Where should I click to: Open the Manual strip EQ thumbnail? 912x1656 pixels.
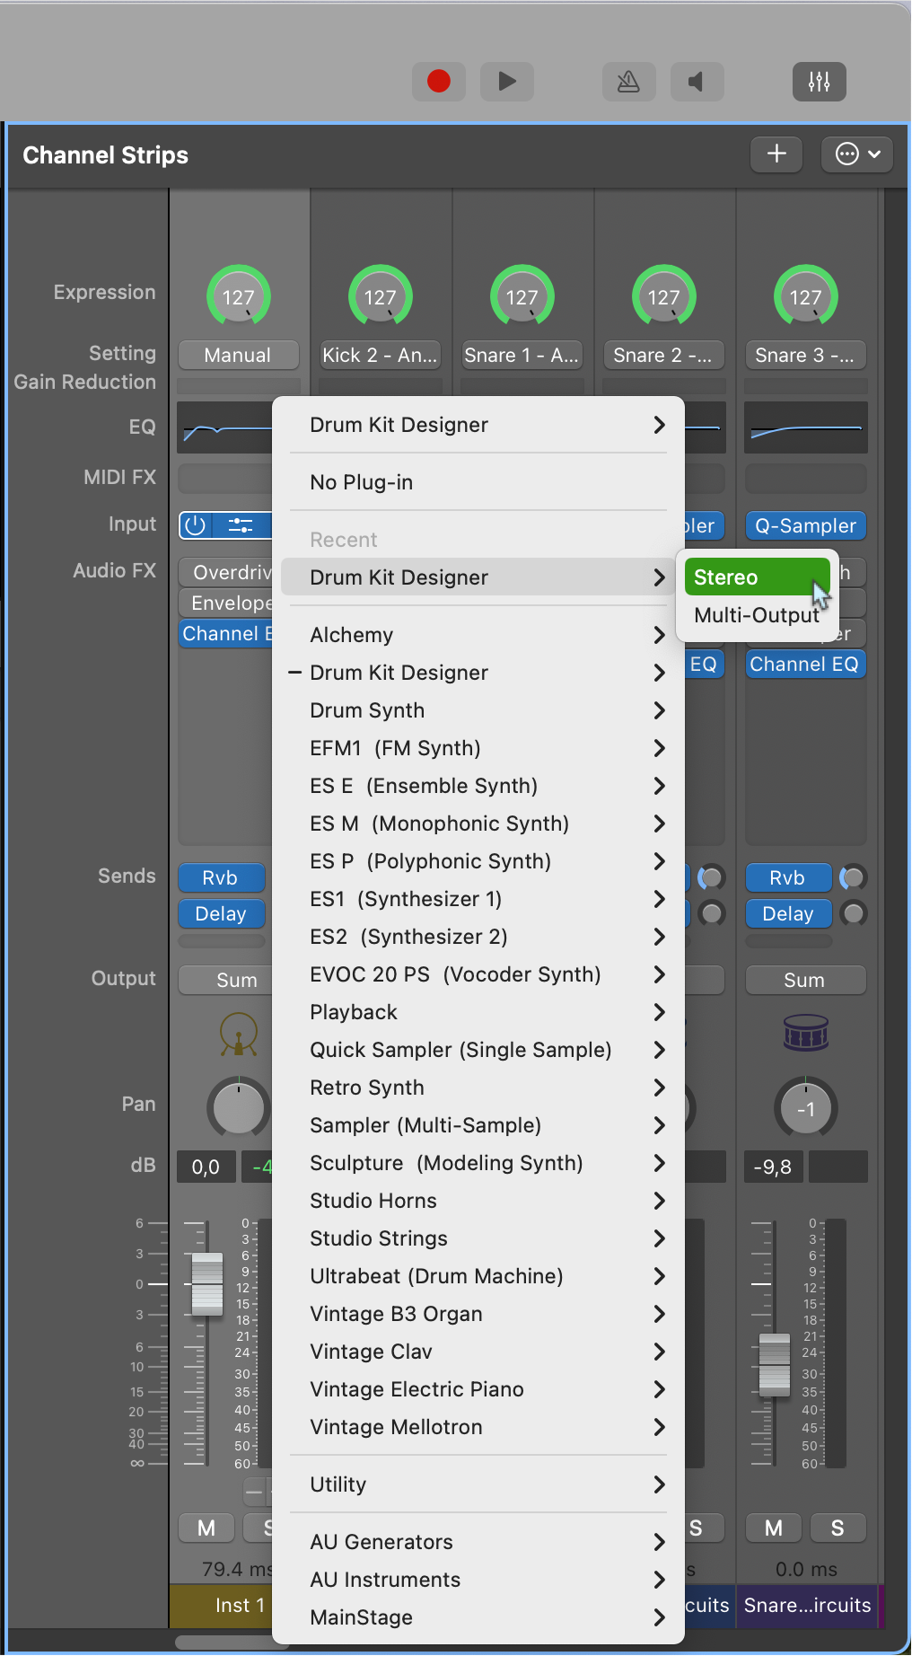(225, 427)
